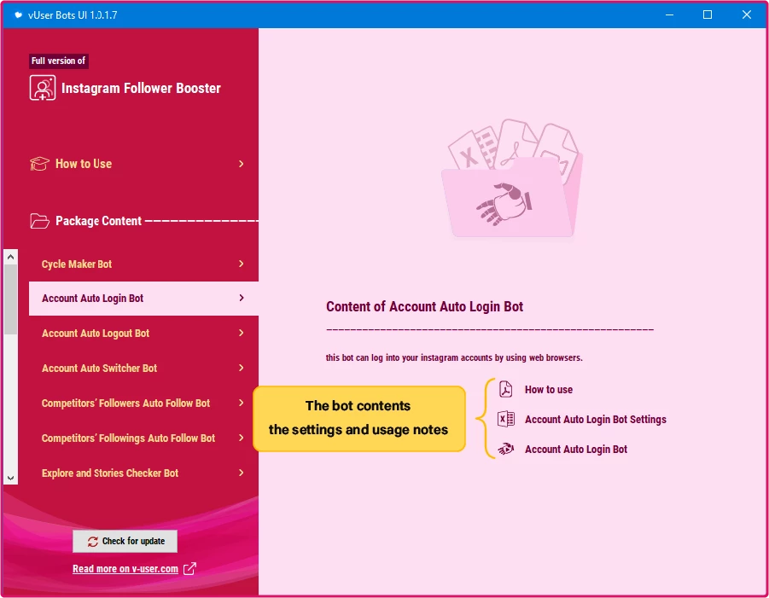Click the Instagram Follower Booster logo icon
Image resolution: width=769 pixels, height=598 pixels.
[43, 88]
